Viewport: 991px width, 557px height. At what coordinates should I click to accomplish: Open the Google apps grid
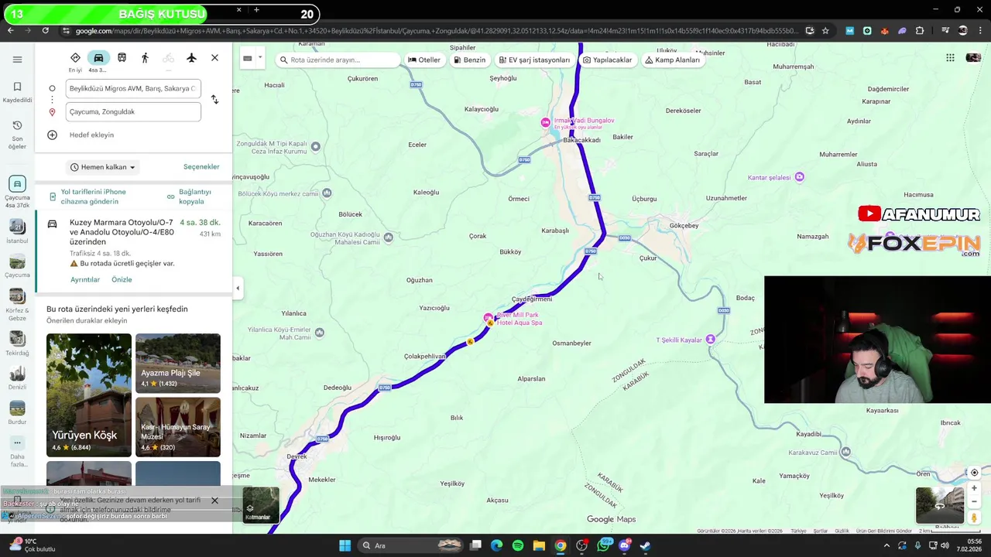point(950,58)
